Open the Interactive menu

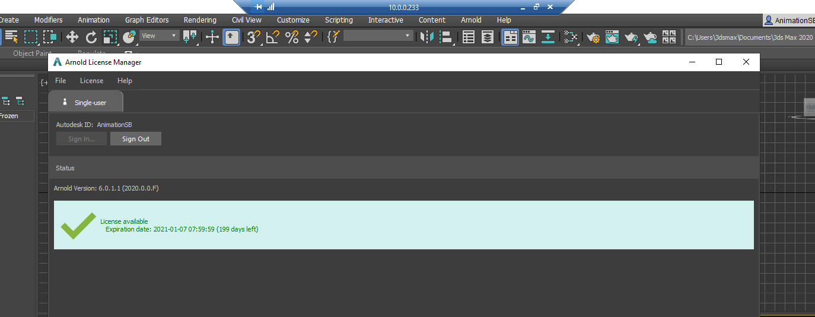pos(386,20)
